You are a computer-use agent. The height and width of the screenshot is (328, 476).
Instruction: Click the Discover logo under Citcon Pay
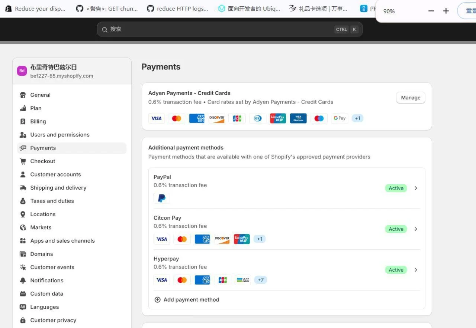click(222, 239)
